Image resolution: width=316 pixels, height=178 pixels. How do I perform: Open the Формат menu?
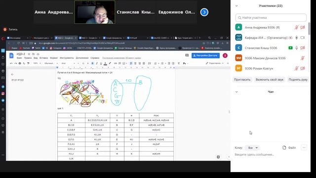coord(54,58)
